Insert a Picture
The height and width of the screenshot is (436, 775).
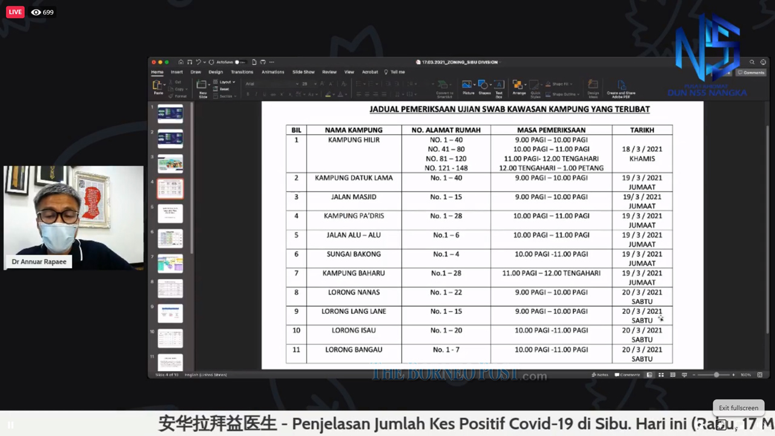coord(468,87)
